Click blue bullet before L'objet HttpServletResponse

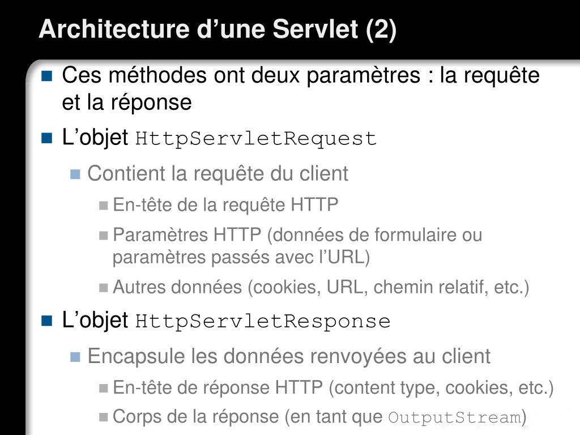pos(47,321)
